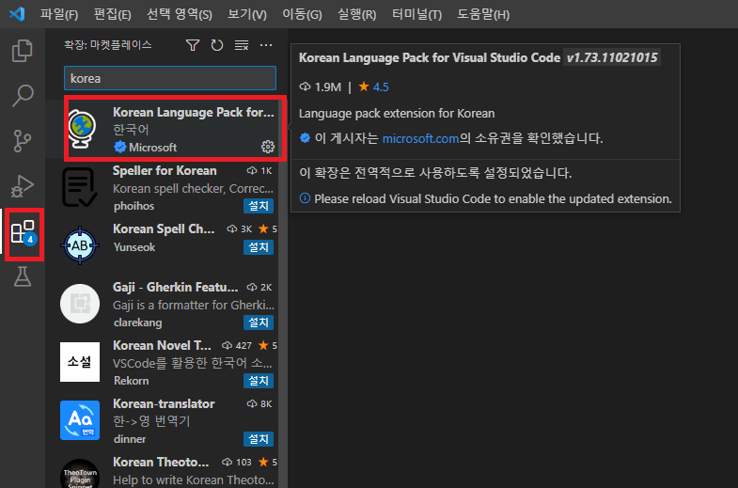Install Speller for Korean with 설치 button
Viewport: 738px width, 488px height.
[259, 206]
